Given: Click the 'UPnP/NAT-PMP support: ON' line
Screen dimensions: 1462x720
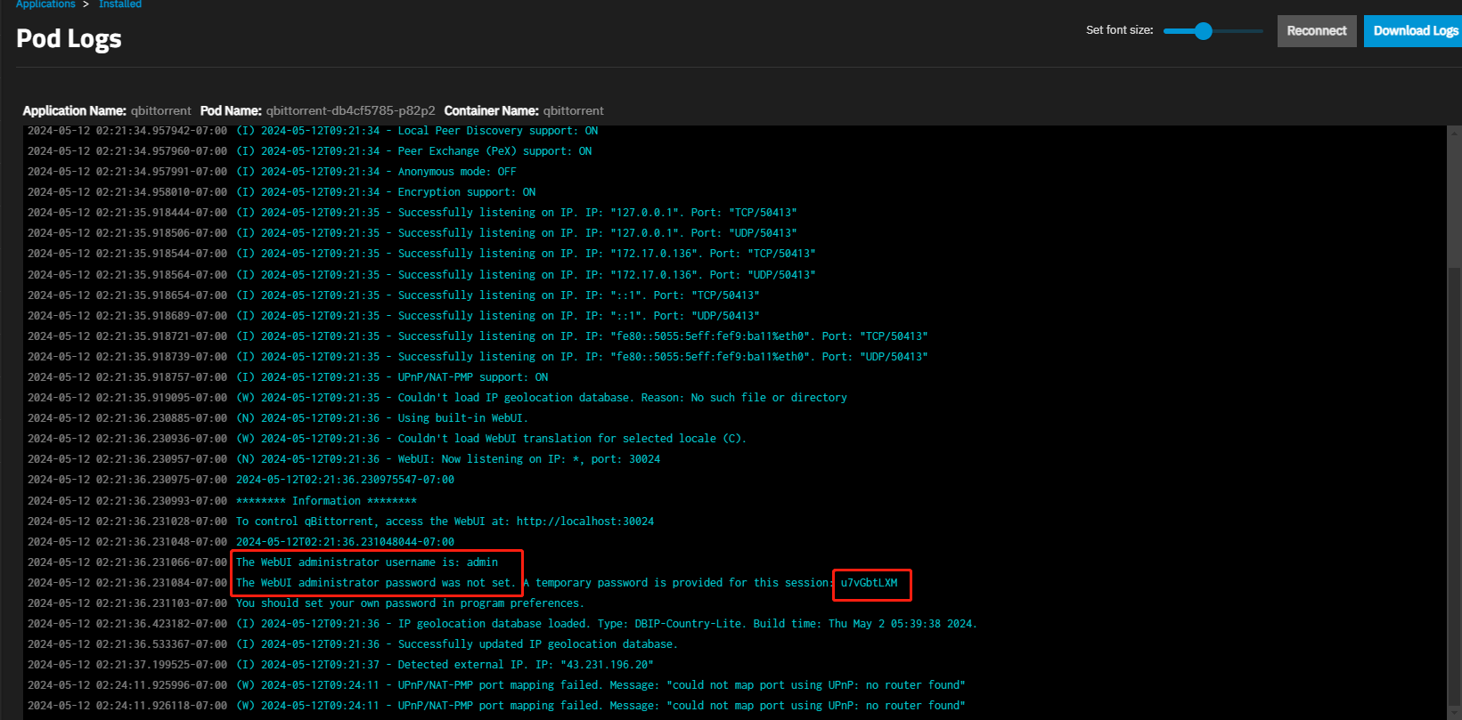Looking at the screenshot, I should coord(288,377).
